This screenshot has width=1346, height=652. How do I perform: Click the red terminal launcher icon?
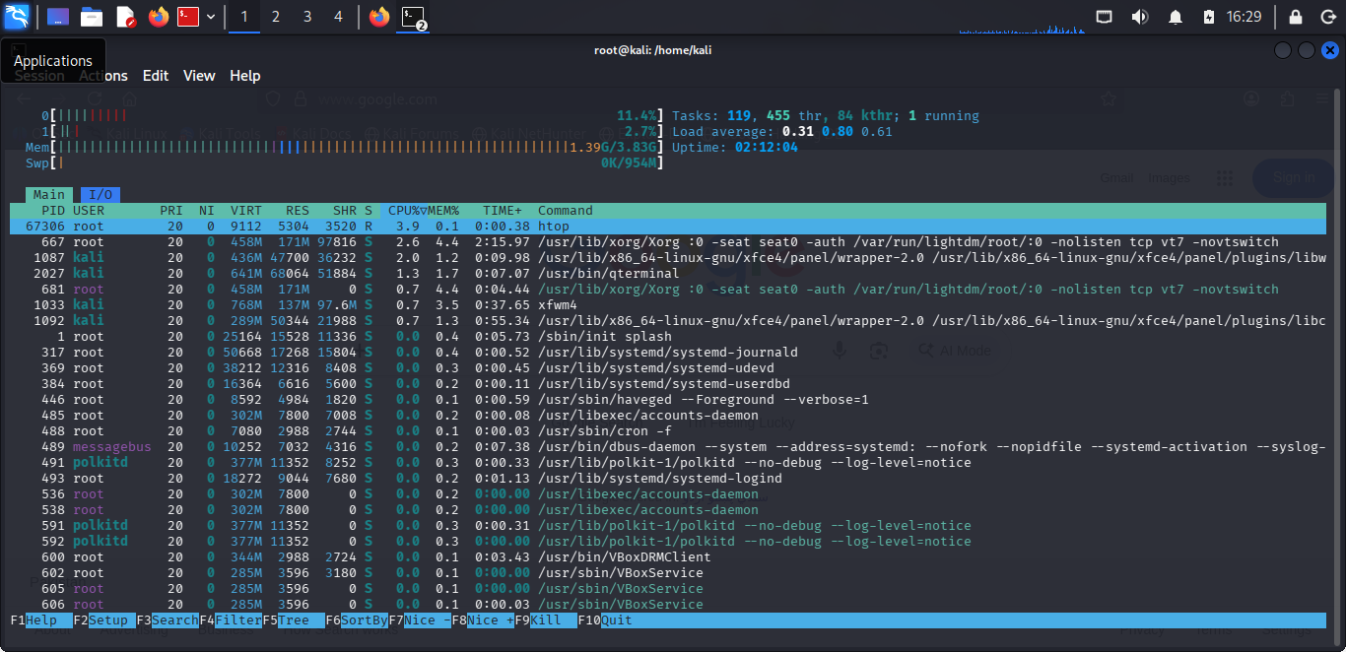pos(188,17)
